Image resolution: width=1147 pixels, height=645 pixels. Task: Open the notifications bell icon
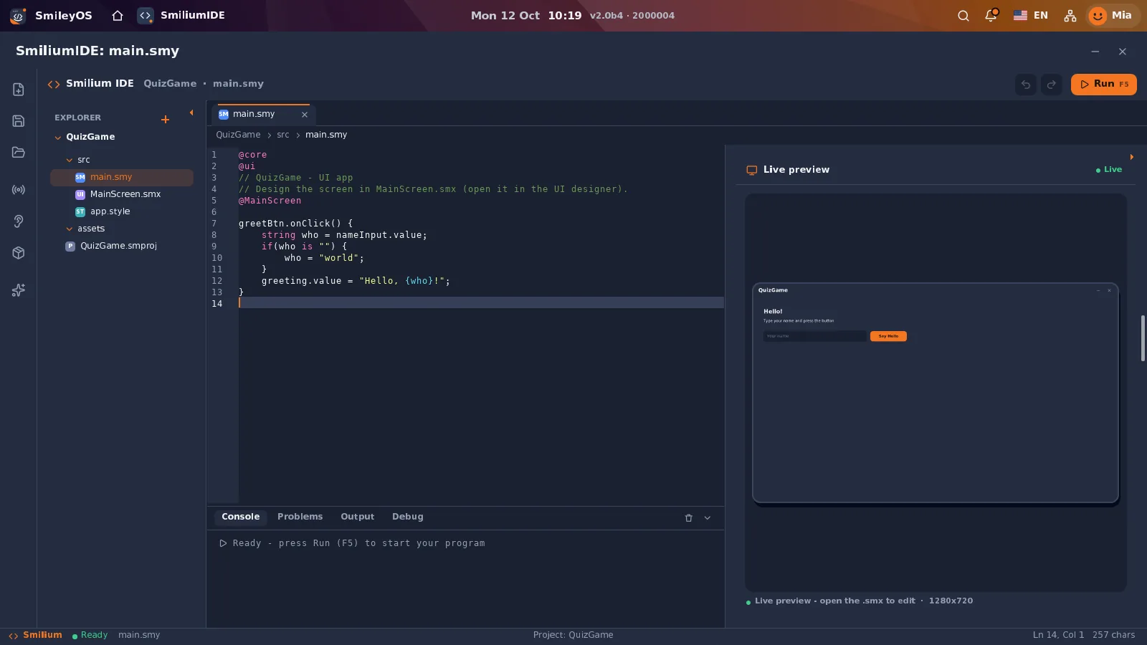coord(991,16)
